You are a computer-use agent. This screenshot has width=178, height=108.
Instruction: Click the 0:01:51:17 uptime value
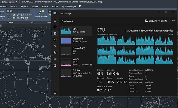[x=104, y=90]
